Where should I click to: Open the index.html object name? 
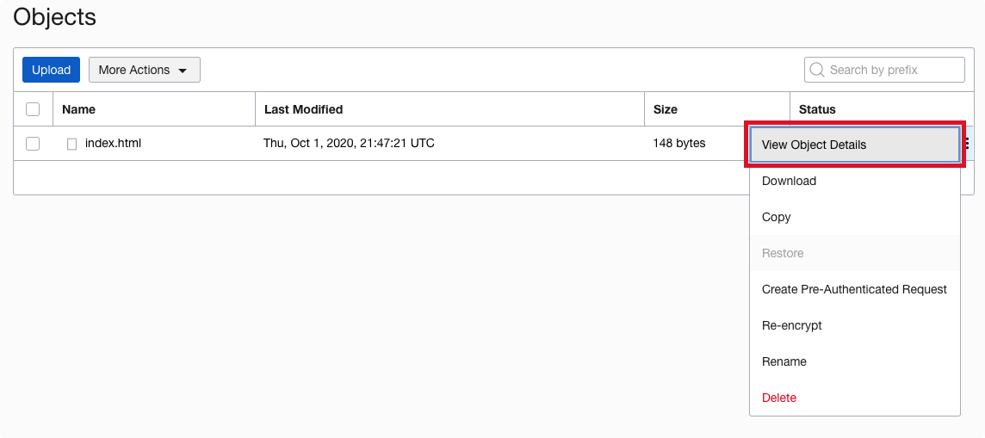(x=113, y=144)
